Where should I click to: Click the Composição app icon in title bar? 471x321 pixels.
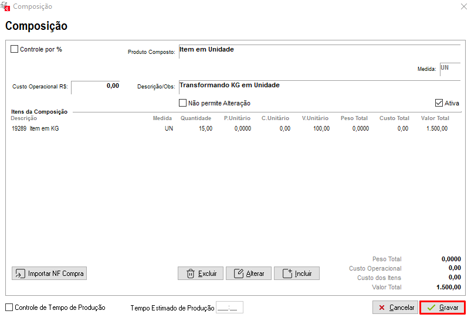5,6
